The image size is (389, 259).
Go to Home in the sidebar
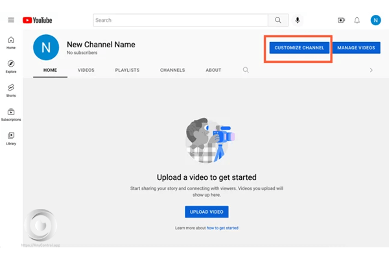[11, 43]
